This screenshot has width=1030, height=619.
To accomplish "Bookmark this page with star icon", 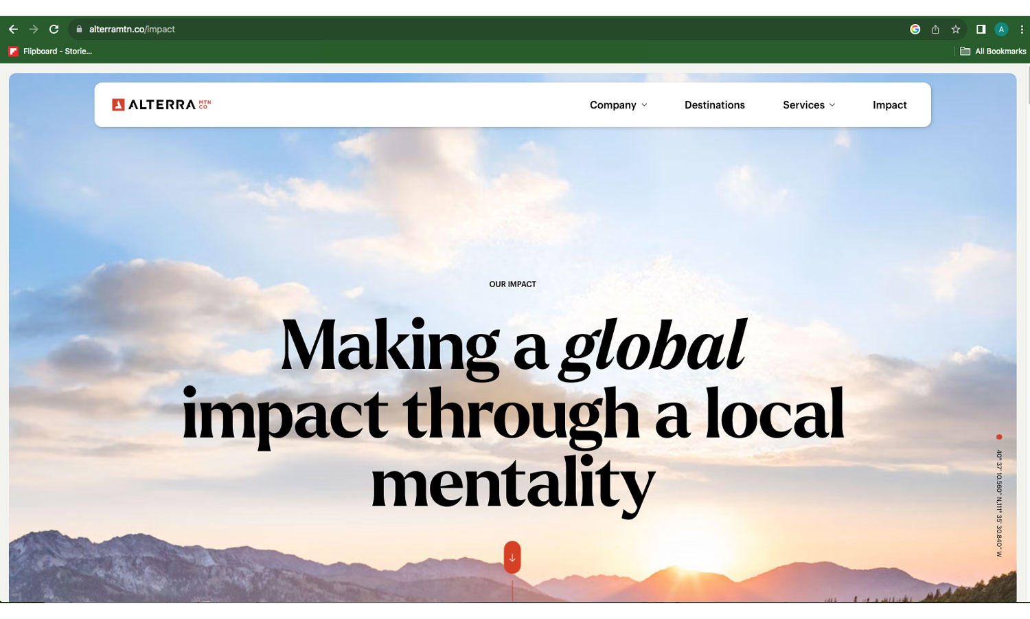I will (x=955, y=30).
